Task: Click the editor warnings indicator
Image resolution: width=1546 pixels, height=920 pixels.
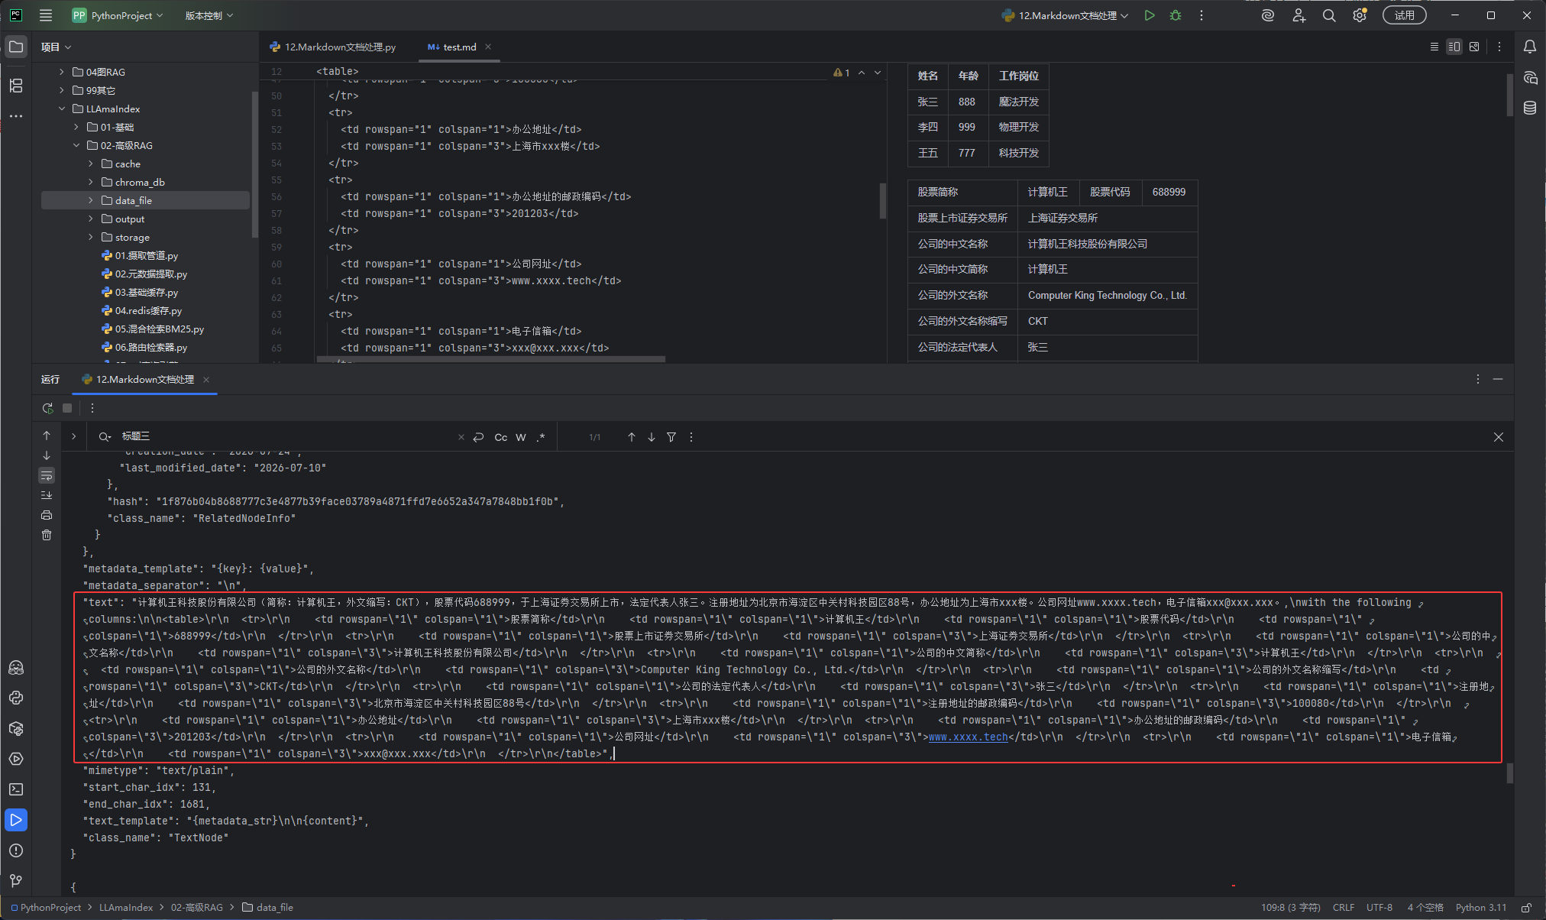Action: pos(842,73)
